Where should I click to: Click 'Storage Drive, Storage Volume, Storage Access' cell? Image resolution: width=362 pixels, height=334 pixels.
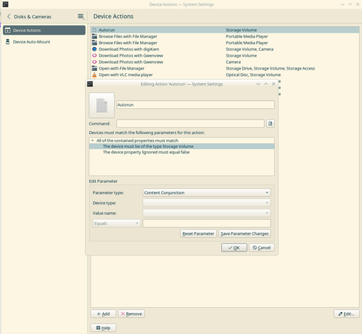point(271,68)
